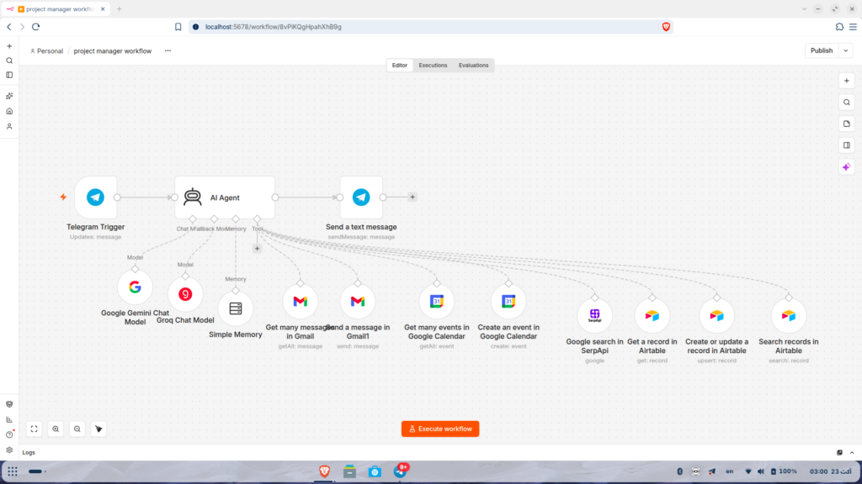
Task: Zoom in on the workflow canvas
Action: pos(56,429)
